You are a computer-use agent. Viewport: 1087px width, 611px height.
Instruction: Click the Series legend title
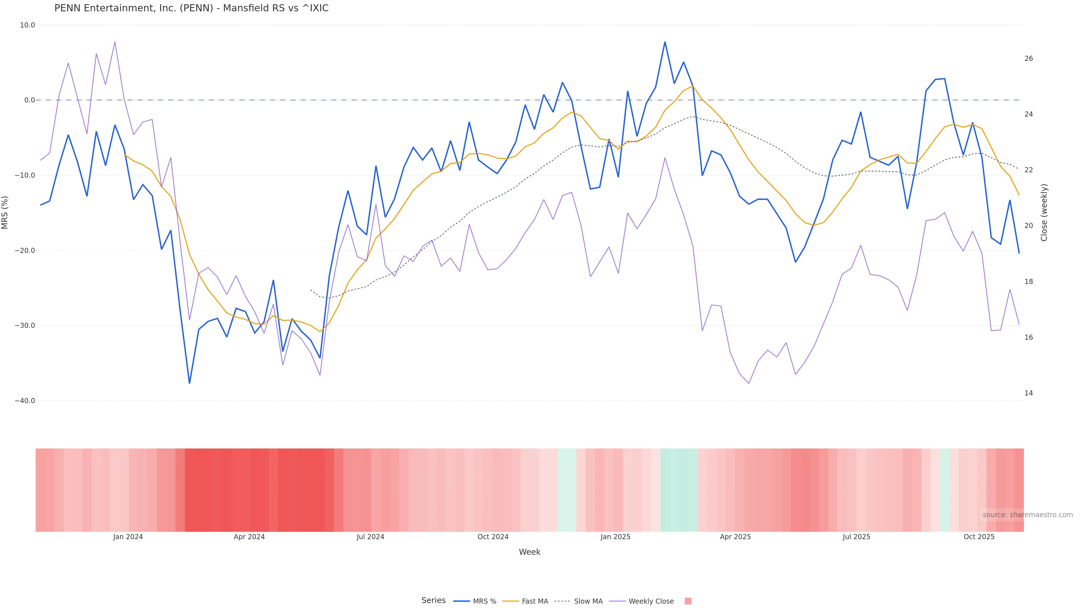tap(433, 601)
